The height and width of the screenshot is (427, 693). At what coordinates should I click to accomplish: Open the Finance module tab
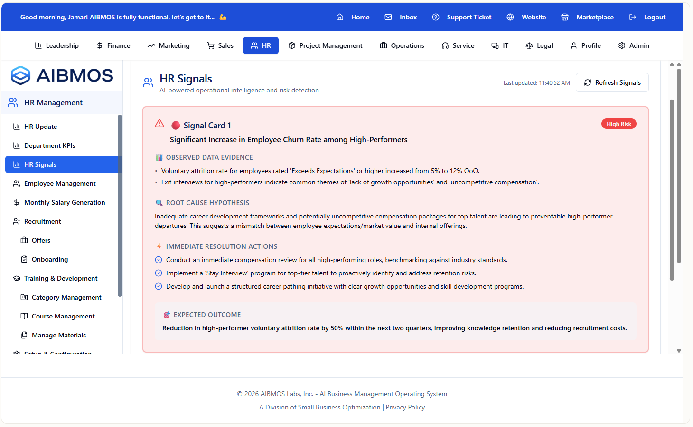pos(113,45)
